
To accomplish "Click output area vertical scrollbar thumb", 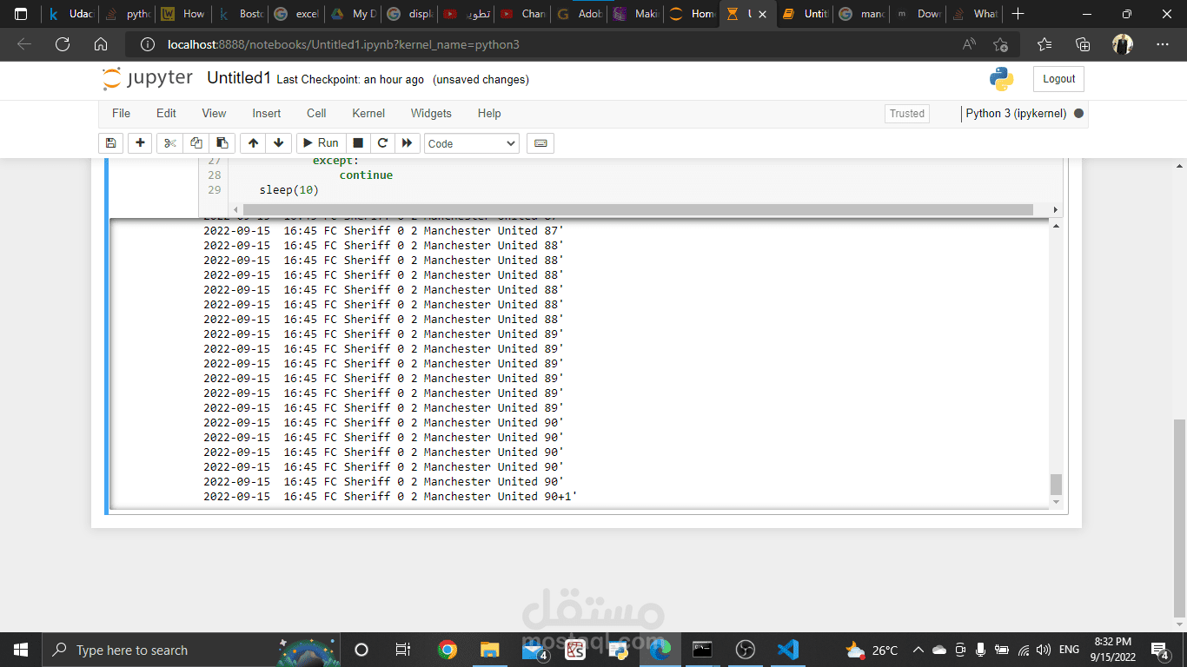I will coord(1056,485).
